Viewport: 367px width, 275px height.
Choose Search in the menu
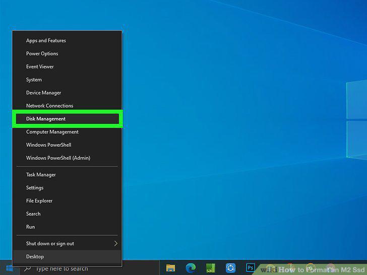click(67, 214)
